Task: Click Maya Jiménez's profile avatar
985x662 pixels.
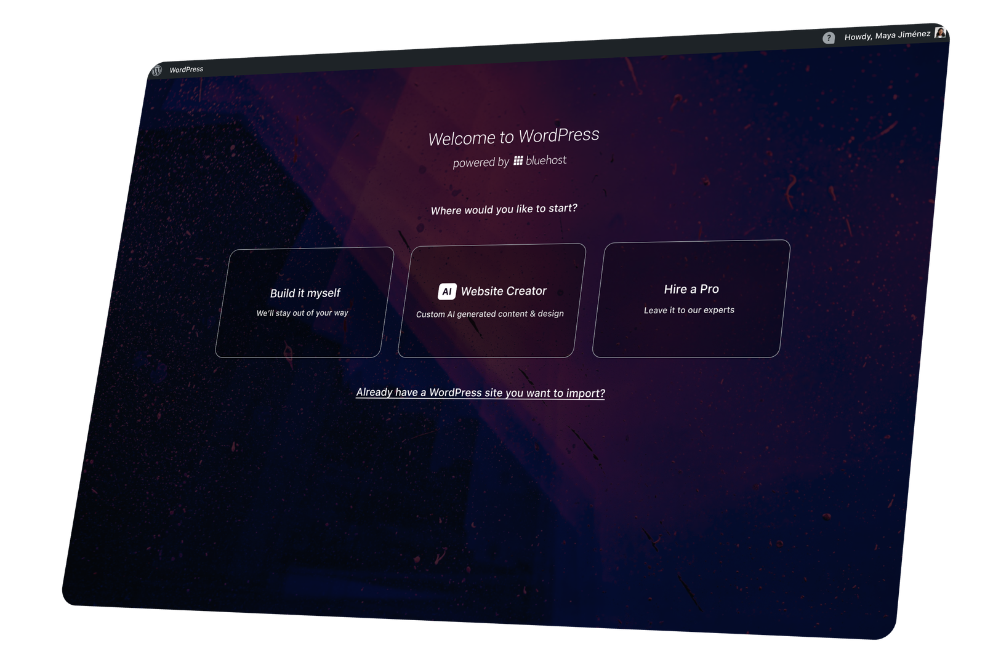Action: click(x=939, y=34)
